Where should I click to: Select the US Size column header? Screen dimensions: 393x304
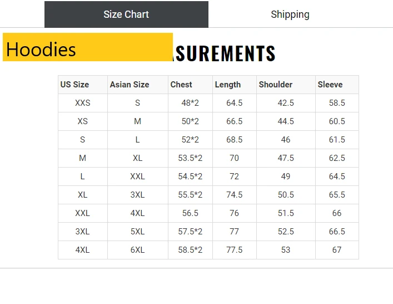pos(83,85)
